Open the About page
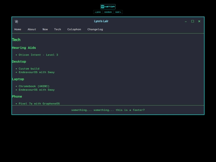This screenshot has width=216, height=162. coord(32,29)
